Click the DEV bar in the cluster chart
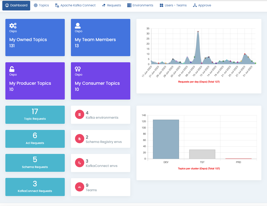The height and width of the screenshot is (206, 267). pos(166,139)
